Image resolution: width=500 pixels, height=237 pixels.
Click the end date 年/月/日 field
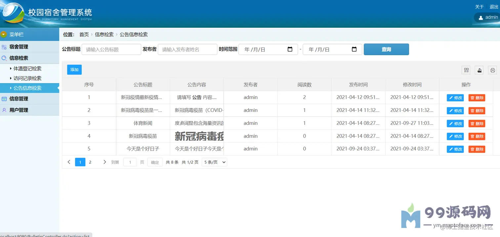[332, 50]
